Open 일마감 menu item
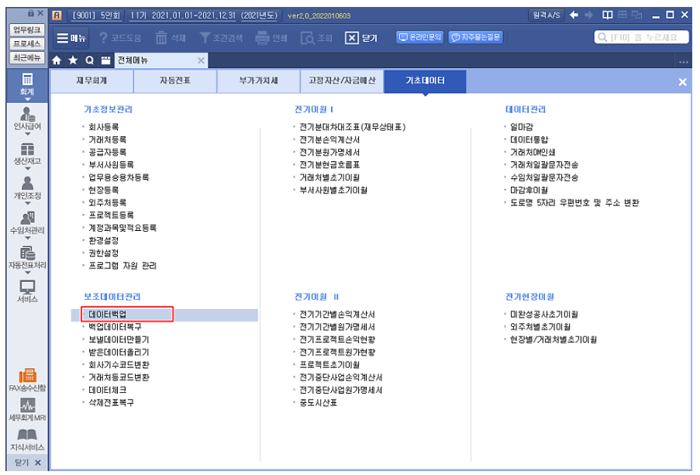Viewport: 700px width, 475px height. [x=522, y=127]
